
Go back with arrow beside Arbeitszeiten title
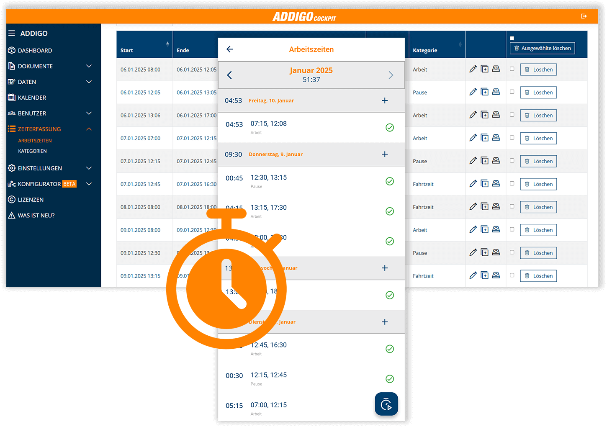tap(230, 49)
